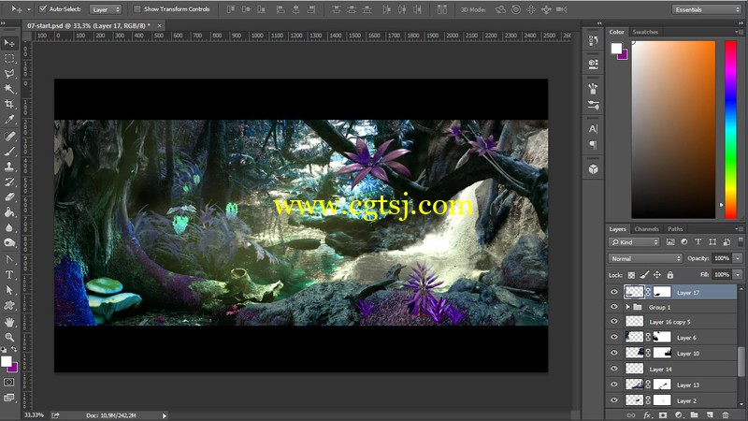
Task: Select the Path Selection tool
Action: tap(9, 290)
